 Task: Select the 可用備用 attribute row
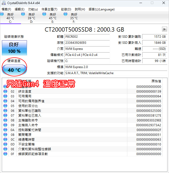82,96
